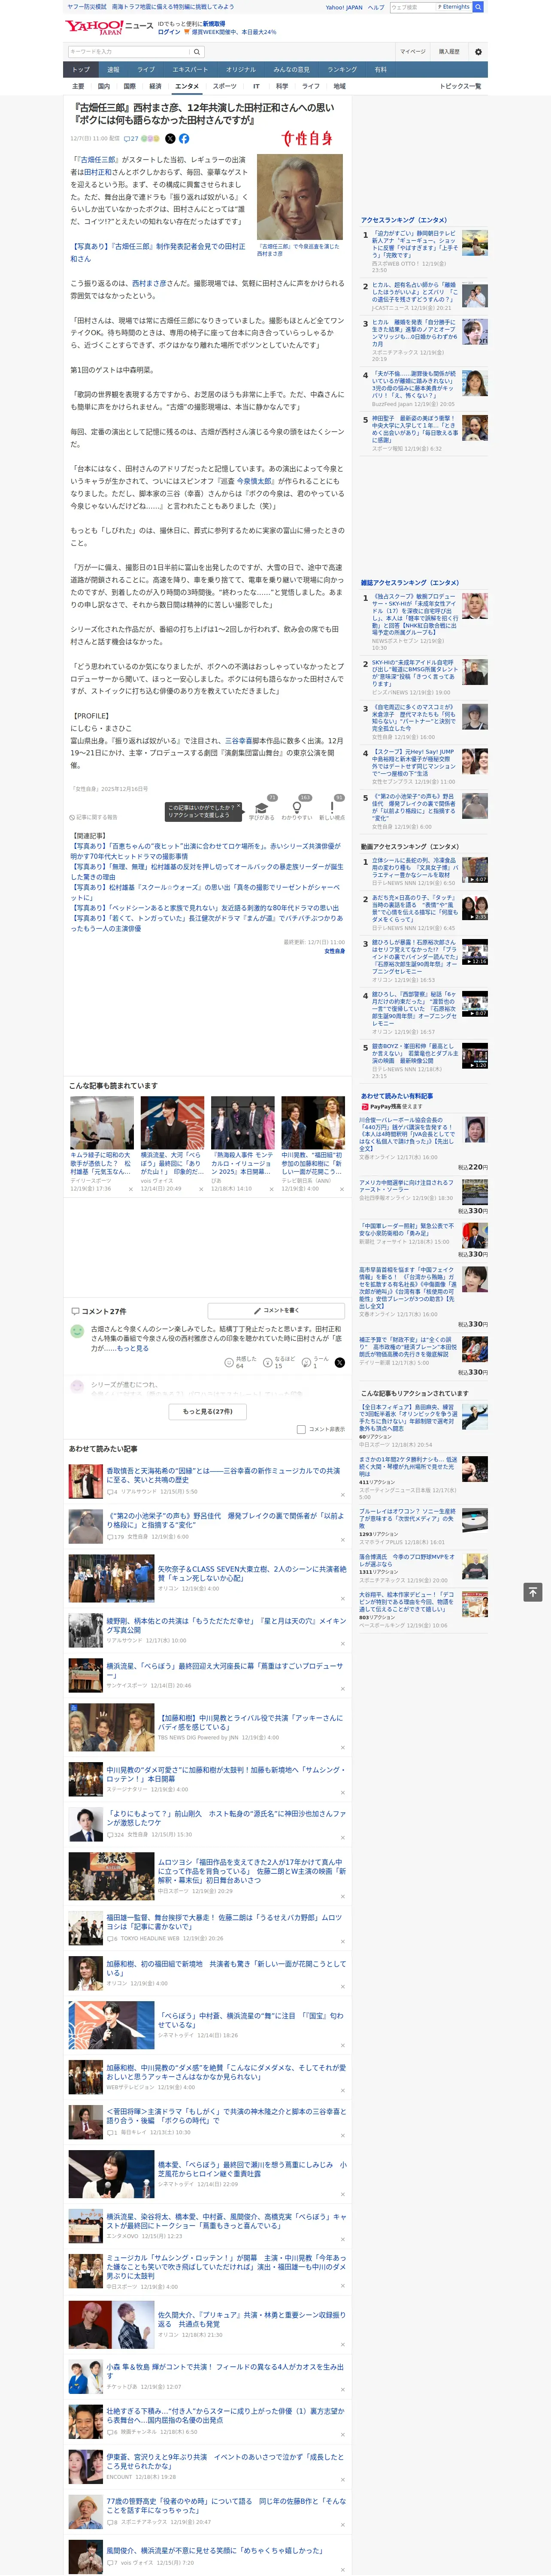Click the 記事に関する報告 report icon link
551x2575 pixels.
[93, 817]
